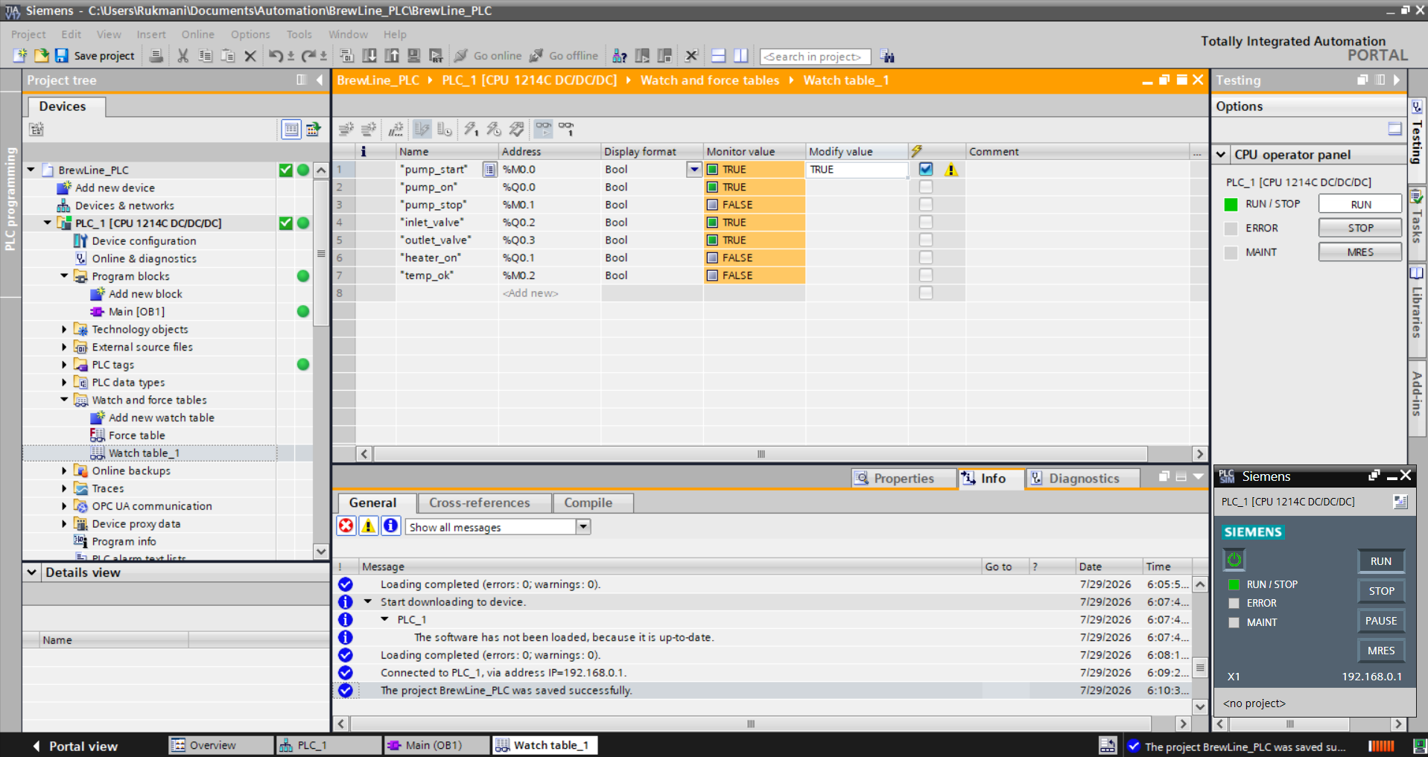The height and width of the screenshot is (757, 1428).
Task: Click the Print icon in the main toolbar
Action: 156,56
